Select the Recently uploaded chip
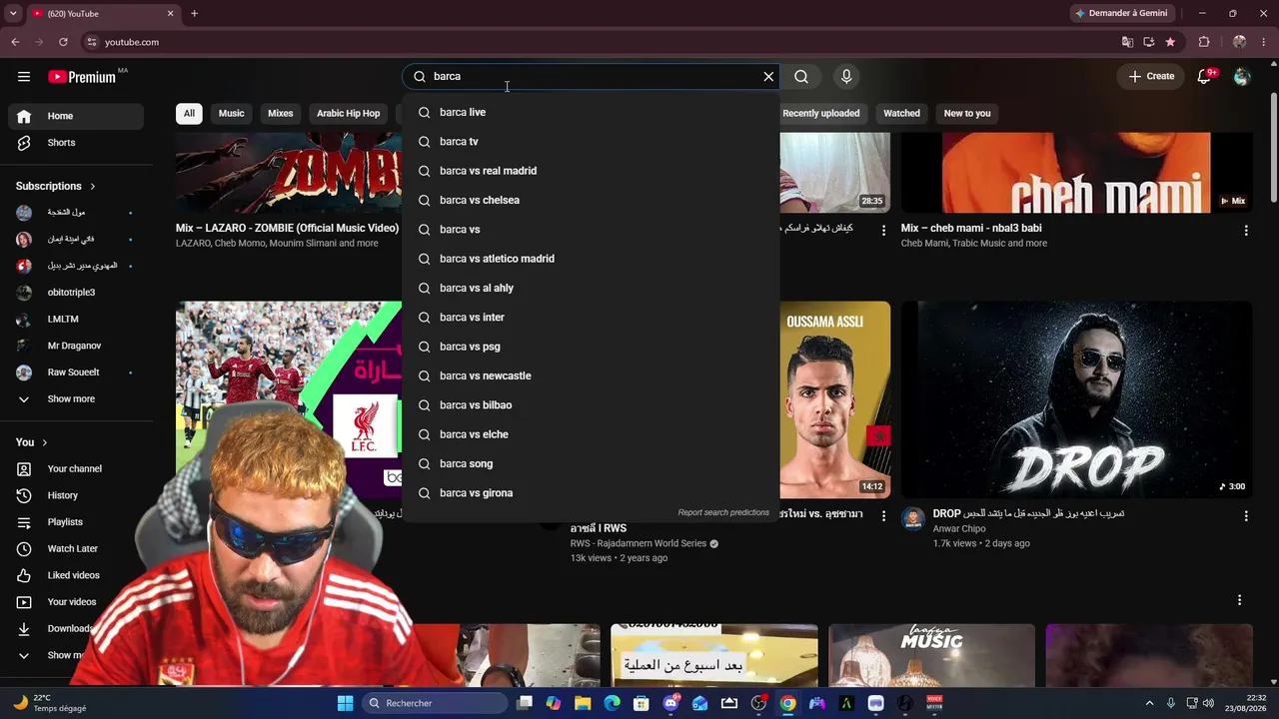Viewport: 1279px width, 719px height. point(821,114)
